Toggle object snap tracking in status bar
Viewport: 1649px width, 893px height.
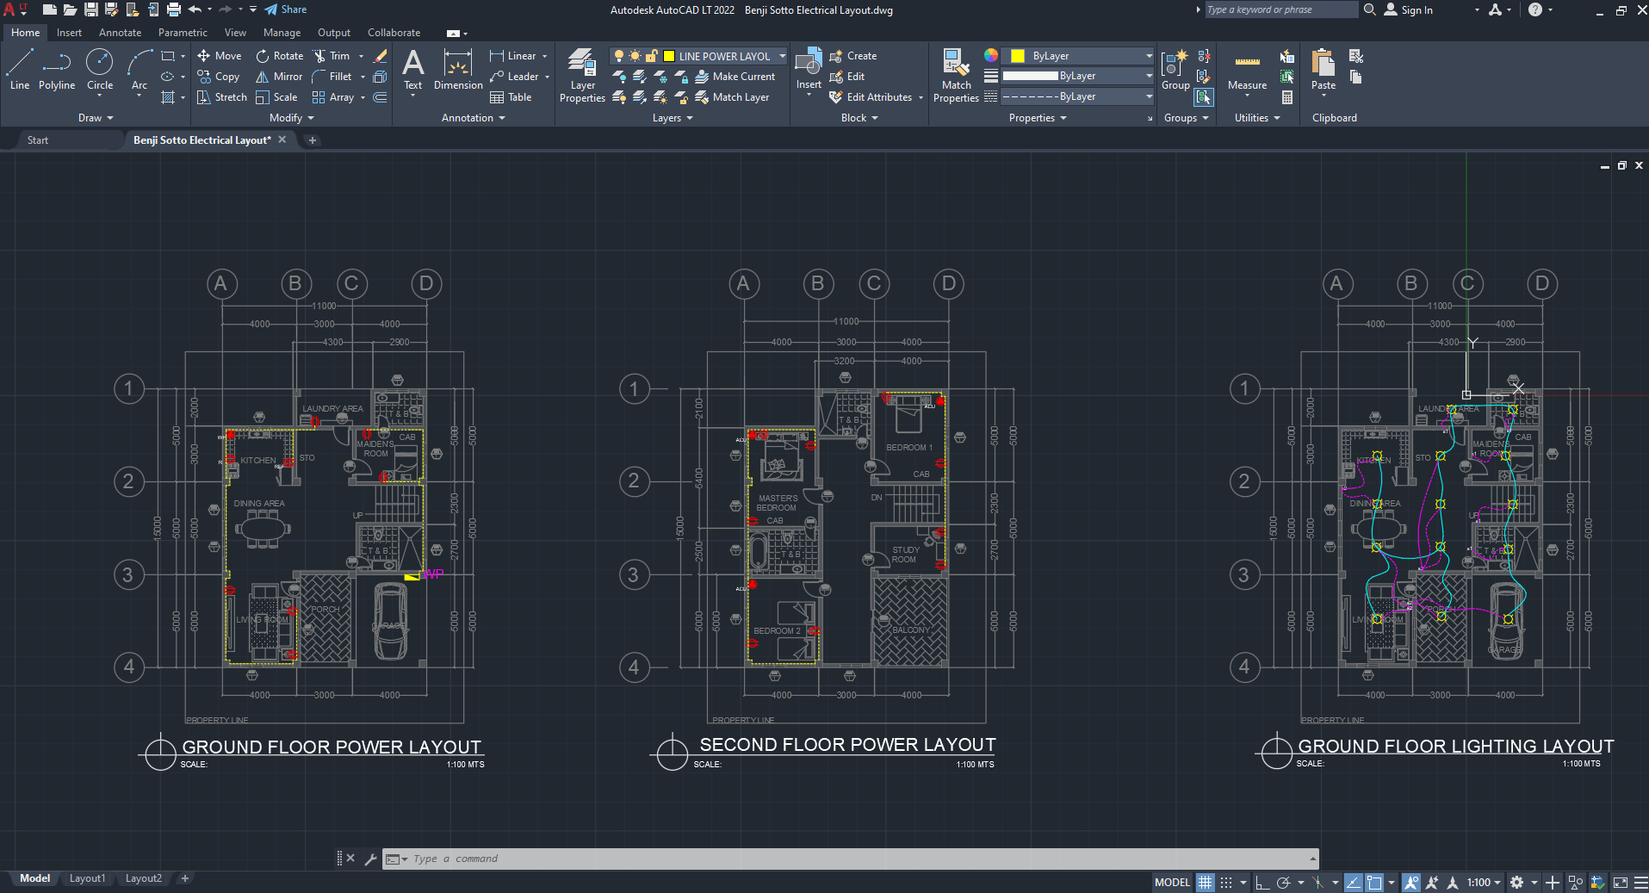click(1354, 882)
